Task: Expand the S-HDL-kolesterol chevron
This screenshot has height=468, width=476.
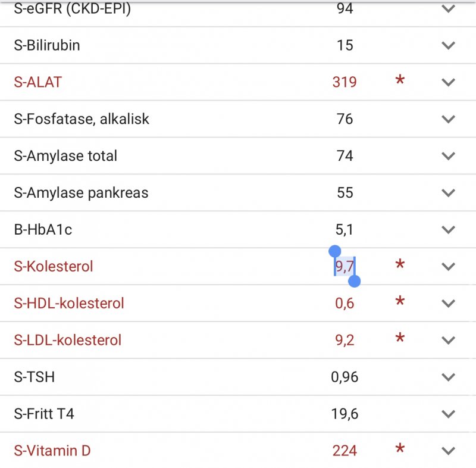Action: point(448,304)
